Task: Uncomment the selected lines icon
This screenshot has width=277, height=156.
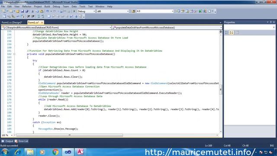Action: (43, 16)
